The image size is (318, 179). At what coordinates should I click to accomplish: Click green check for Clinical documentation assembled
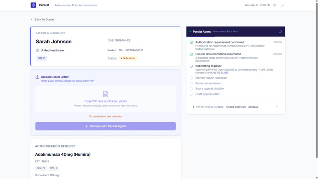(191, 54)
